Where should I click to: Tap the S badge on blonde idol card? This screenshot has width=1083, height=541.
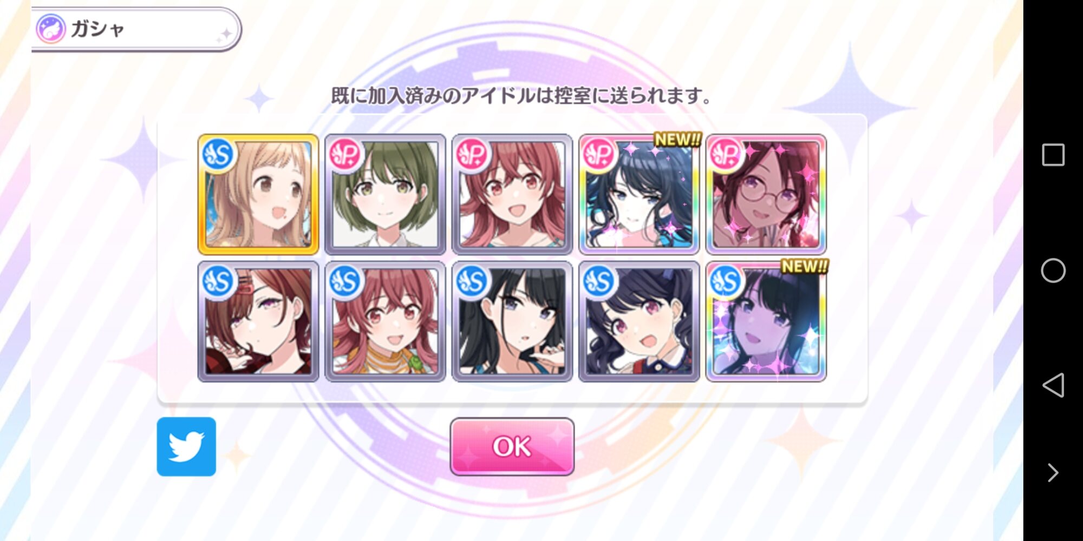(218, 155)
